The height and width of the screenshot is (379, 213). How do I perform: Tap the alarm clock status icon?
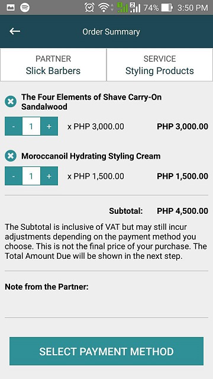pyautogui.click(x=89, y=8)
